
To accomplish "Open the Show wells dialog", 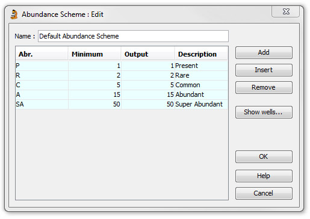I will [264, 112].
